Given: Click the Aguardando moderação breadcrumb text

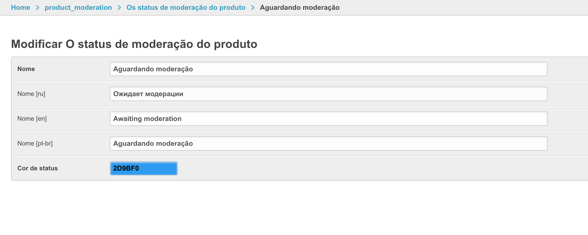Looking at the screenshot, I should click(299, 8).
